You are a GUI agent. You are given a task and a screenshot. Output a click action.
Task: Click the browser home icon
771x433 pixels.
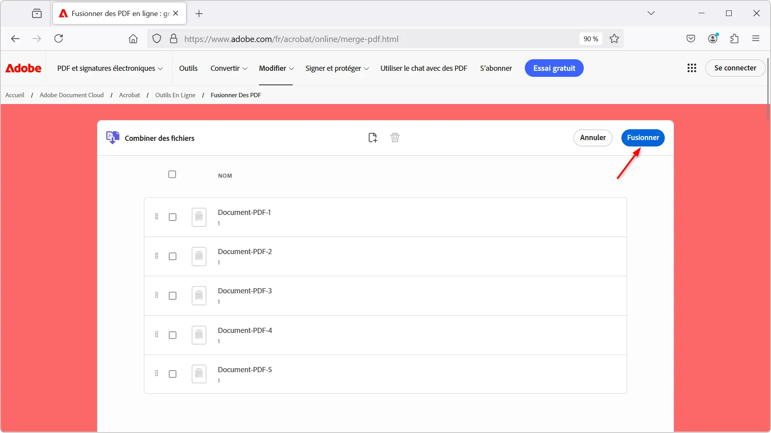[x=133, y=39]
